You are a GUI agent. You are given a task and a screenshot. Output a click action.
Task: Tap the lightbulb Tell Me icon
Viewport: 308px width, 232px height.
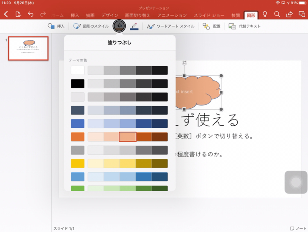pyautogui.click(x=265, y=15)
